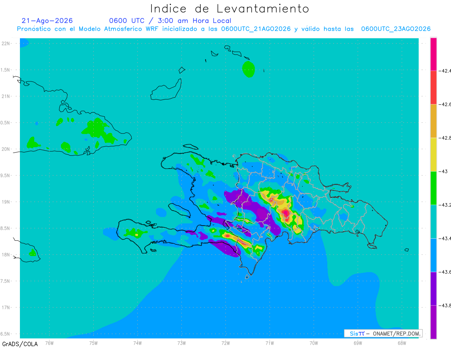Click the legend value "-43"
451x348 pixels.
click(444, 171)
